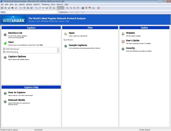Open the File menu
Screen dimensions: 171x131
tap(2, 4)
